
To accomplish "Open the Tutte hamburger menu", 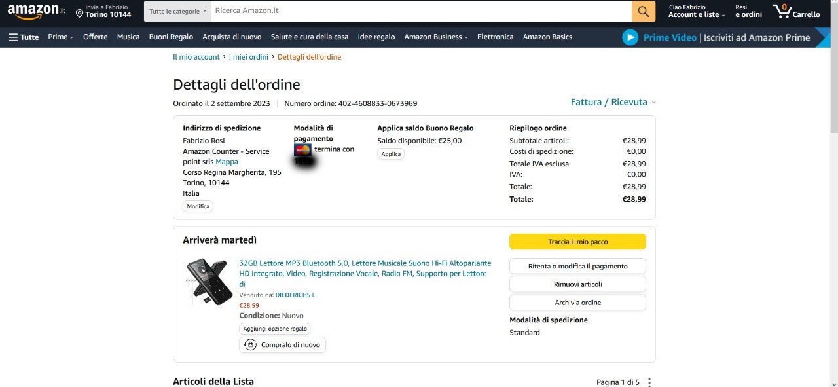I will (24, 37).
